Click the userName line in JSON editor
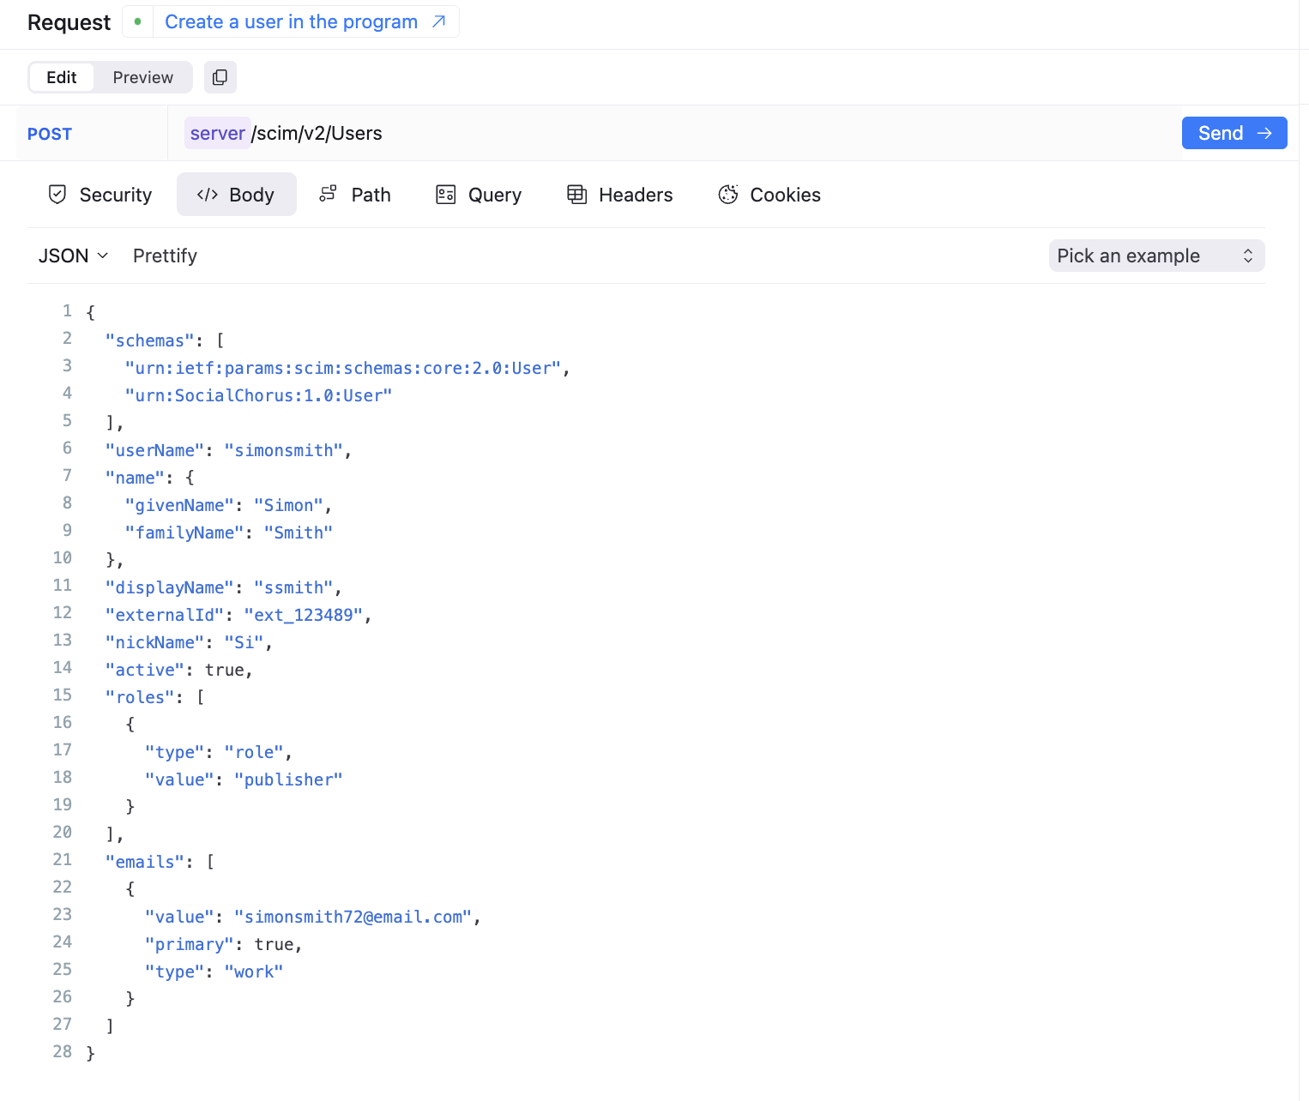The width and height of the screenshot is (1309, 1101). click(x=228, y=450)
